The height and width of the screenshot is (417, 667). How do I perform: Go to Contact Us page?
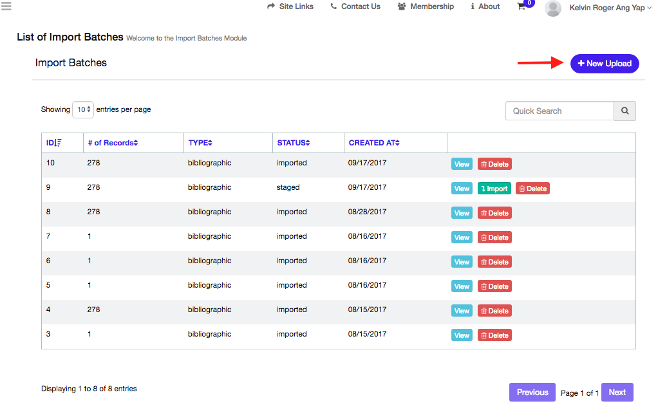click(355, 6)
